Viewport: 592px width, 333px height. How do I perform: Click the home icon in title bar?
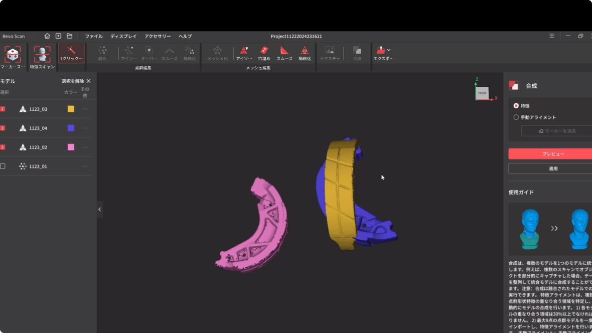click(x=47, y=36)
